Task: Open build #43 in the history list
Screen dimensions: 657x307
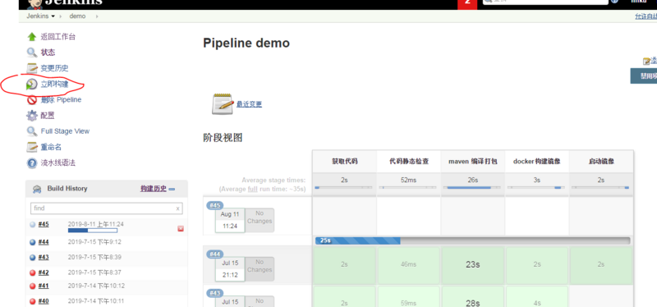Action: (44, 257)
